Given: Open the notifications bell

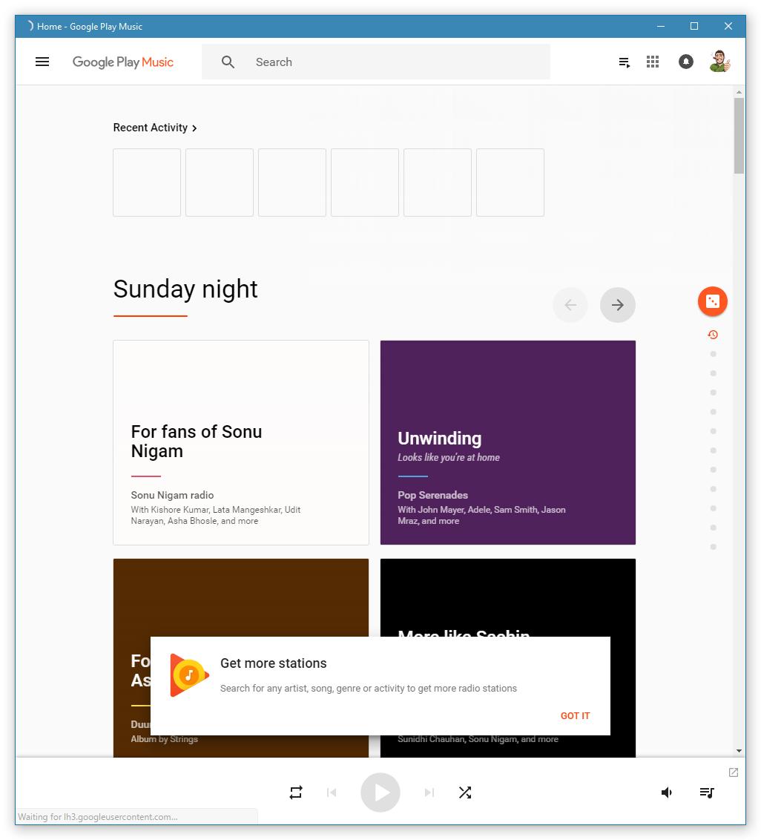Looking at the screenshot, I should pyautogui.click(x=686, y=62).
